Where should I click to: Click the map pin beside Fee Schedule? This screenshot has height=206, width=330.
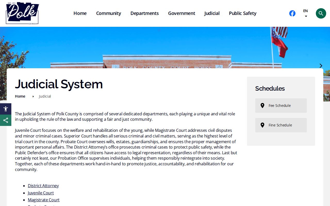pyautogui.click(x=262, y=106)
